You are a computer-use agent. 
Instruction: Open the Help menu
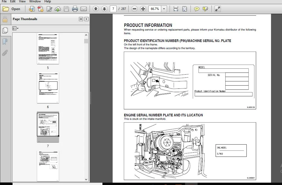point(48,2)
